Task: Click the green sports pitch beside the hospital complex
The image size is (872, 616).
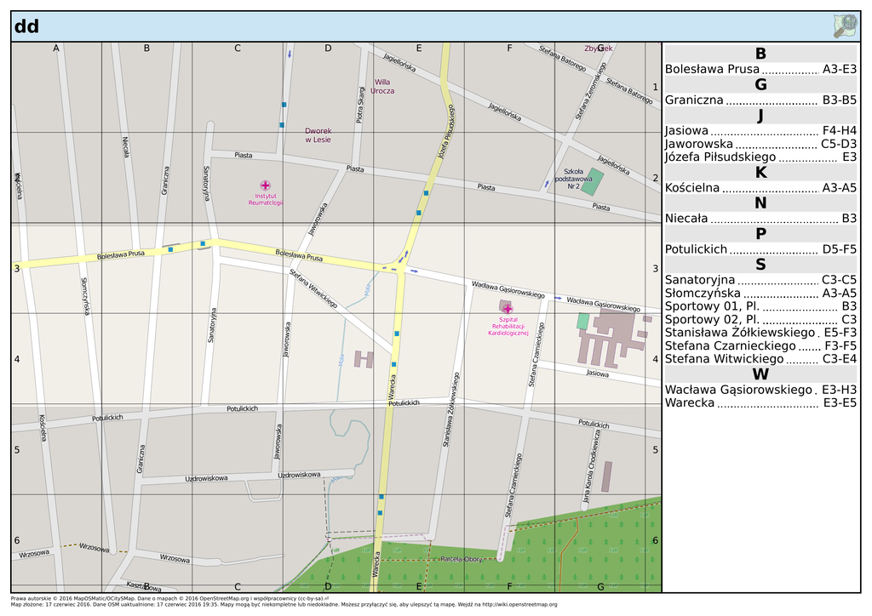Action: tap(582, 321)
